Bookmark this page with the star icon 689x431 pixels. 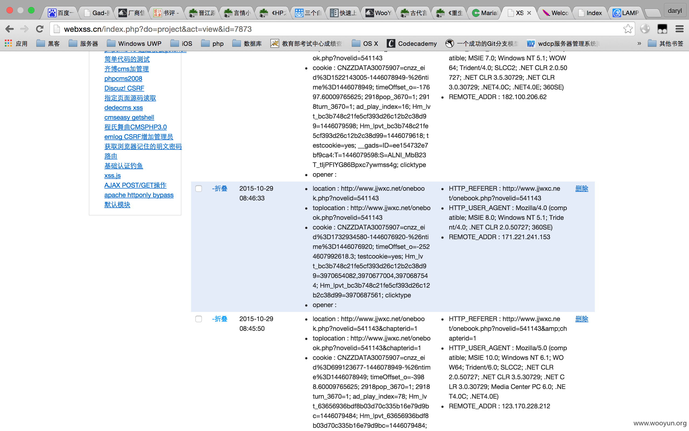(628, 29)
